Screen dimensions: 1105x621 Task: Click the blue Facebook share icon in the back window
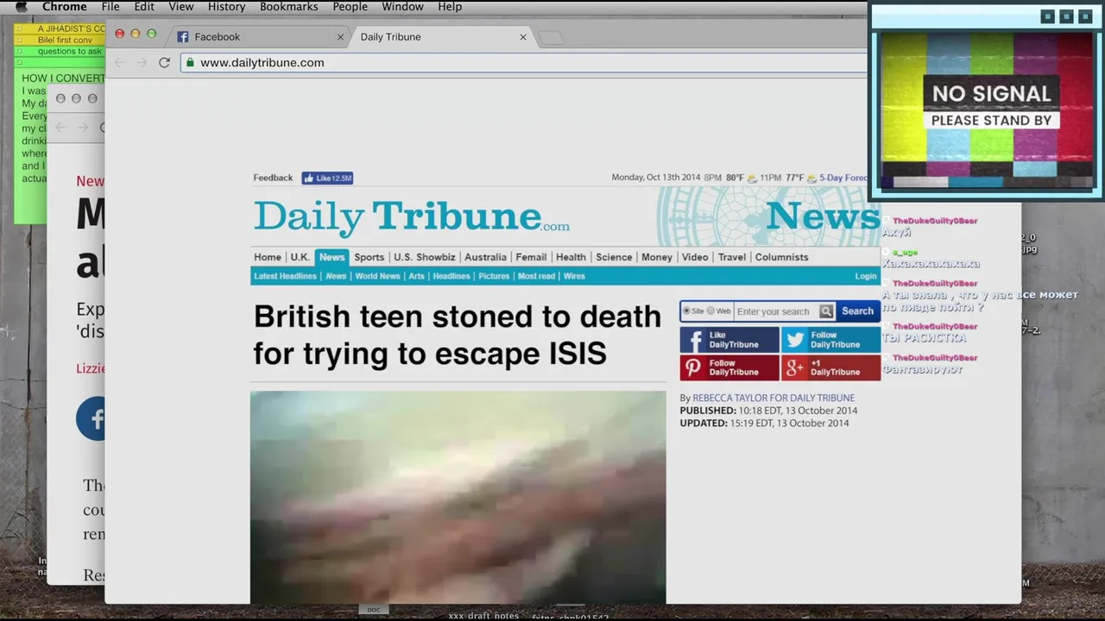click(91, 418)
